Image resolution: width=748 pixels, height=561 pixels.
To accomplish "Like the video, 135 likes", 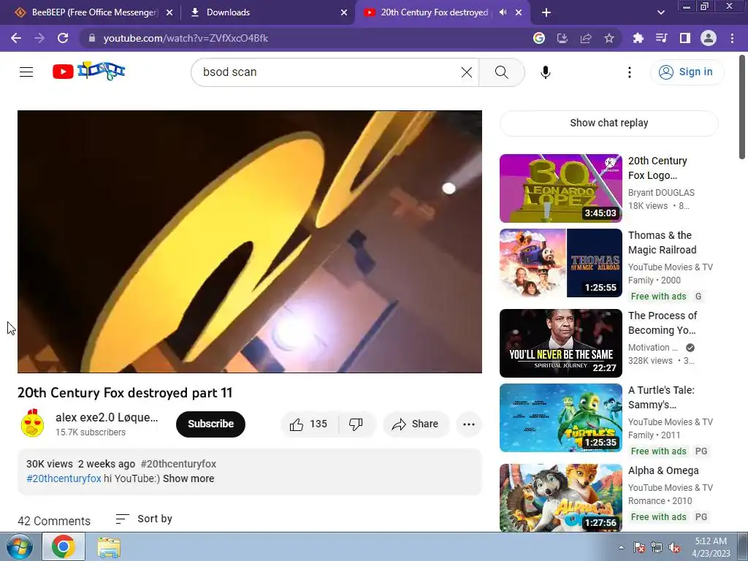I will (309, 424).
